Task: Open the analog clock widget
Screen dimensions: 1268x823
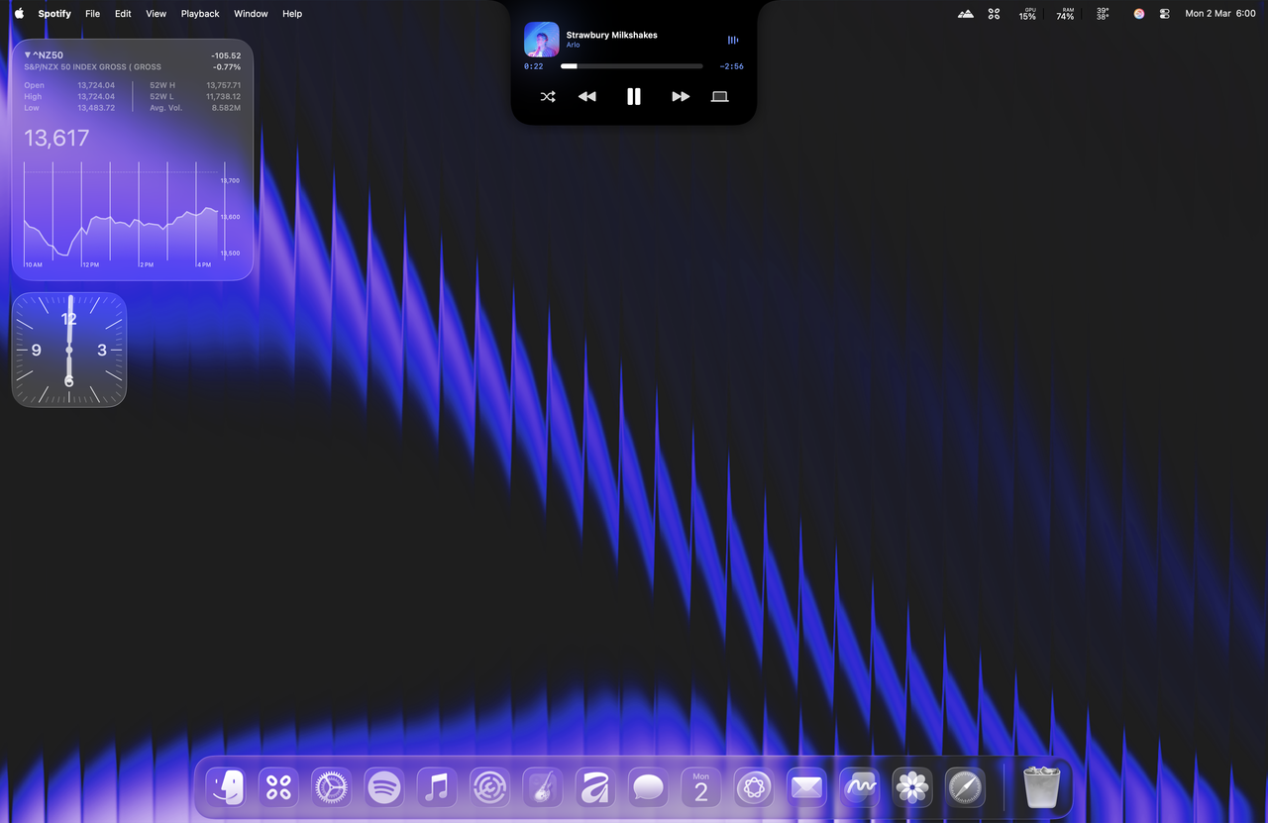Action: pyautogui.click(x=69, y=350)
